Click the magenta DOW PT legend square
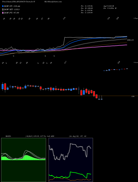The image size is (138, 182). [x=3, y=13]
